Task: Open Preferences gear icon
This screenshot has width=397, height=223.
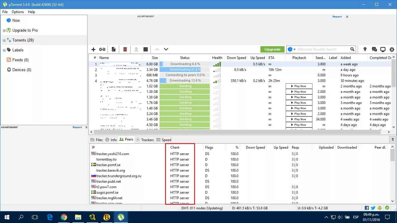Action: (x=392, y=49)
